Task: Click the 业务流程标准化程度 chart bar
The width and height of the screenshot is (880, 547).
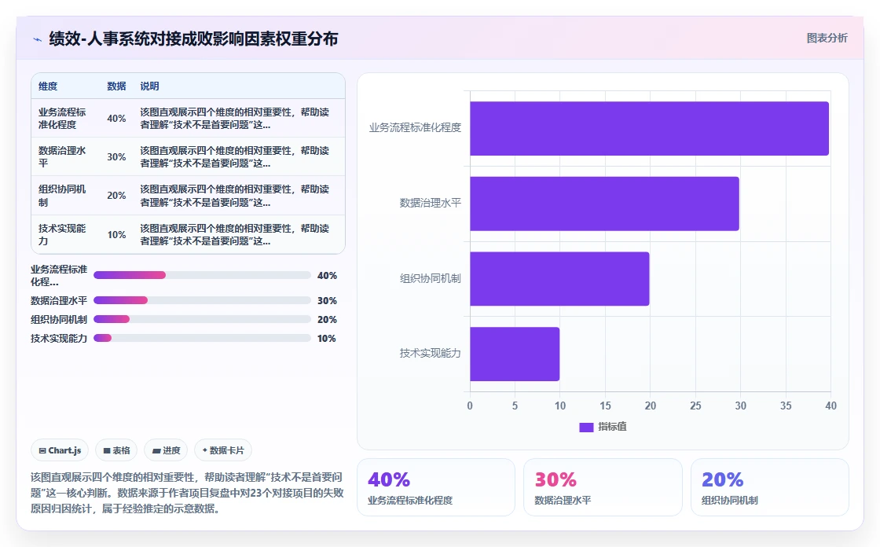Action: 649,129
